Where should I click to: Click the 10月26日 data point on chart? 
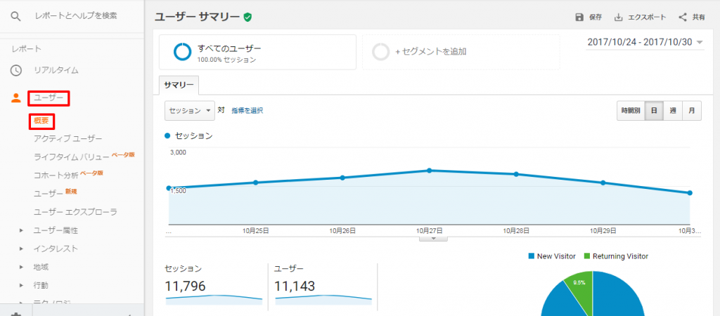tap(342, 178)
